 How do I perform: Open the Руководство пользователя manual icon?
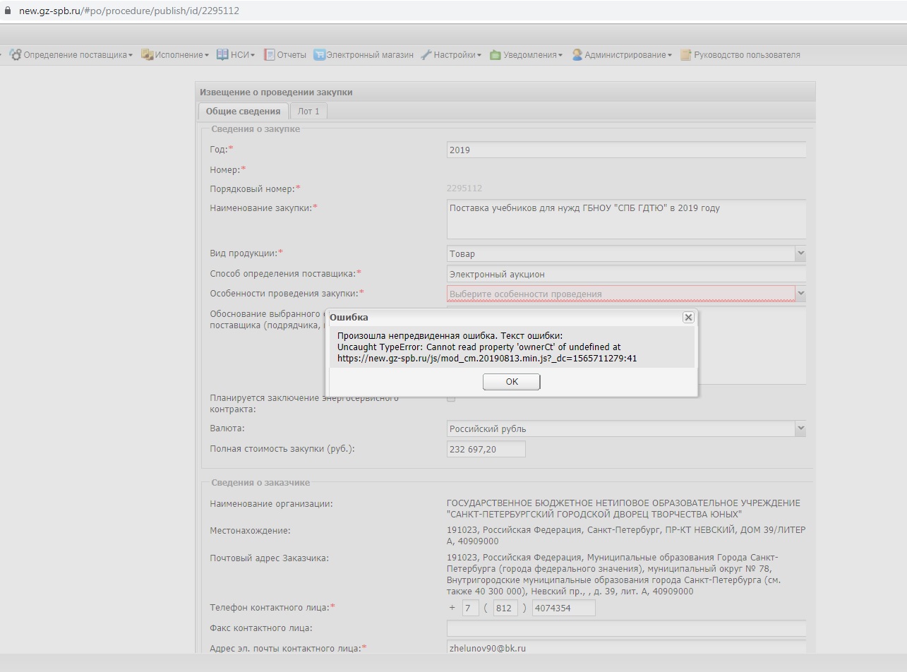[x=685, y=55]
